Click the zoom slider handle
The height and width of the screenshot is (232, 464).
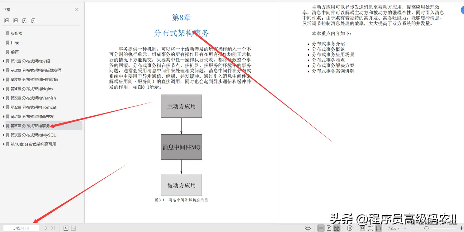(426, 228)
